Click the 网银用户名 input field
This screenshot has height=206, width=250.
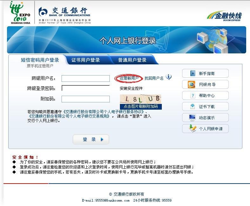(86, 78)
